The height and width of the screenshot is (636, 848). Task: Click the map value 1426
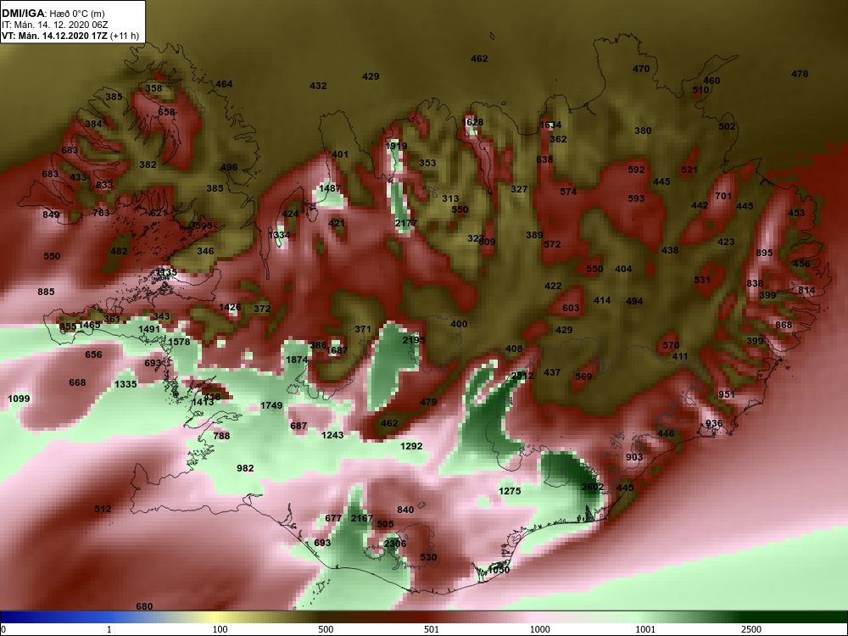pyautogui.click(x=230, y=307)
